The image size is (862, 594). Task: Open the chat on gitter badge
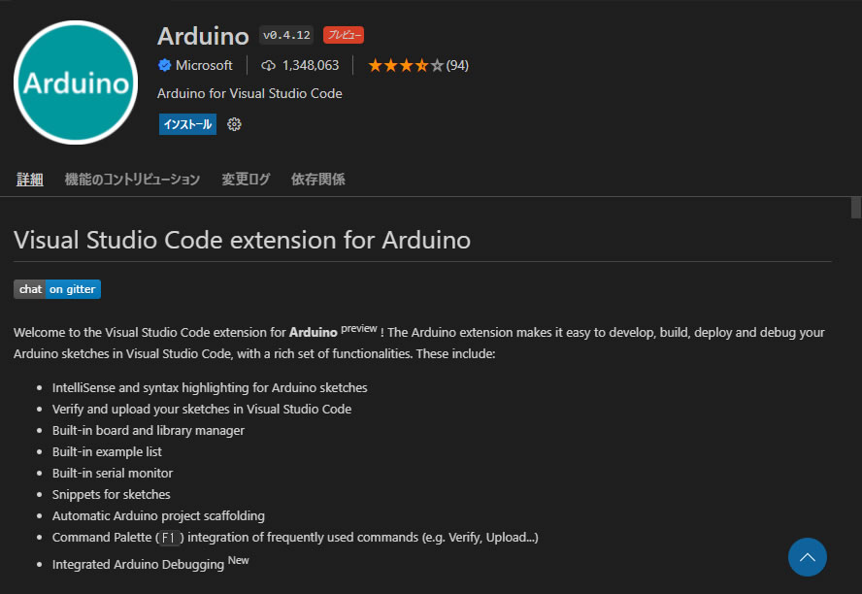click(57, 289)
